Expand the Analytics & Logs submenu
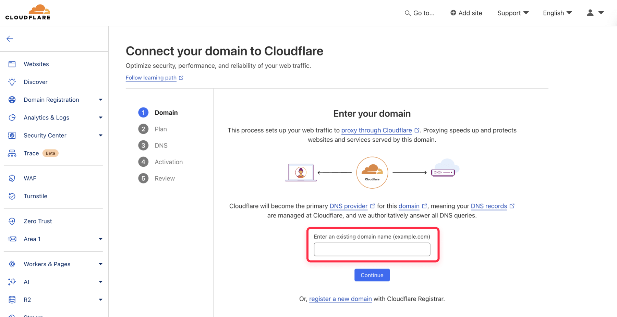Screen dimensions: 617x317 101,117
